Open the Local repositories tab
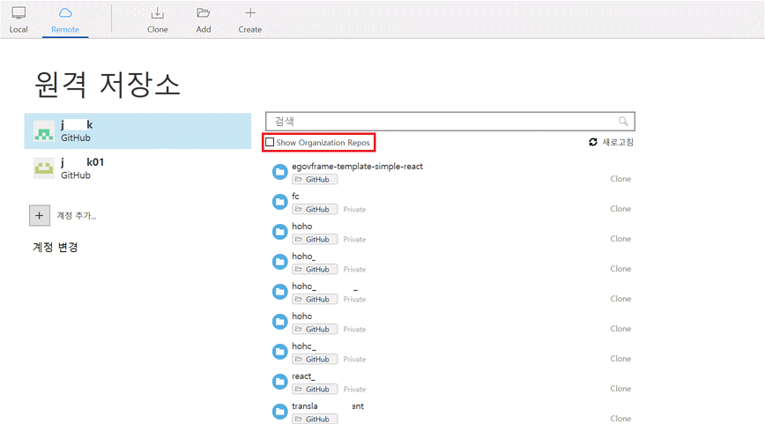 point(19,20)
